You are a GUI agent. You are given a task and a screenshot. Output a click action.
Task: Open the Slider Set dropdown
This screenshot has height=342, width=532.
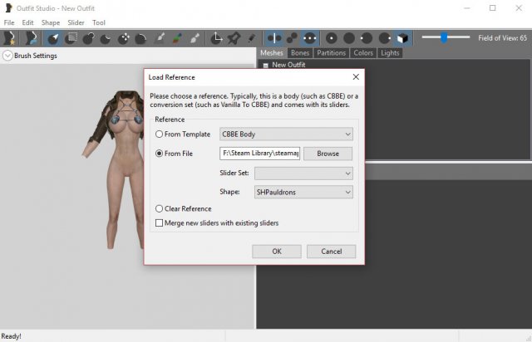[x=303, y=173]
